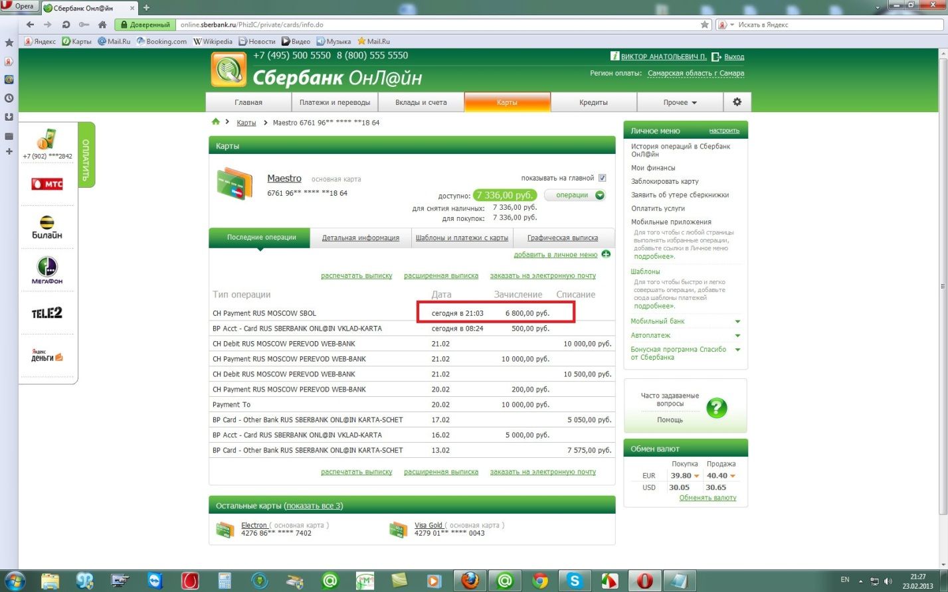
Task: Open a new tab with the plus icon
Action: [146, 7]
